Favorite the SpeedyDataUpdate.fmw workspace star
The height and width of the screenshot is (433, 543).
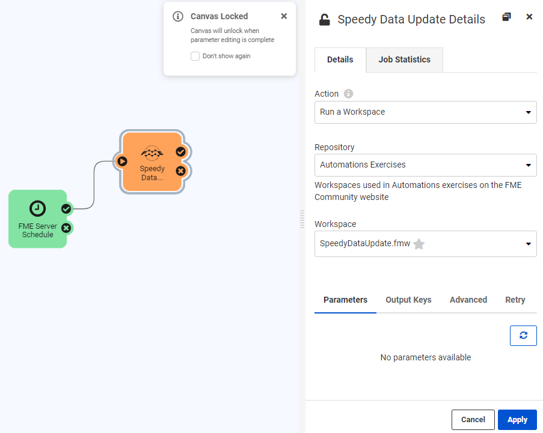pyautogui.click(x=419, y=244)
